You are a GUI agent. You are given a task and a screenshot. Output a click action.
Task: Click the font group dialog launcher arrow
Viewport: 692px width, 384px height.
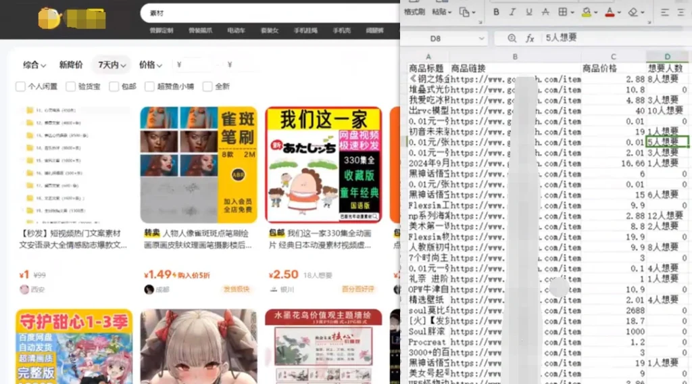pyautogui.click(x=649, y=22)
